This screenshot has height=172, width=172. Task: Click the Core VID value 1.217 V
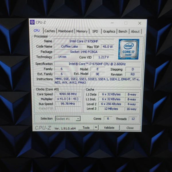(103, 57)
